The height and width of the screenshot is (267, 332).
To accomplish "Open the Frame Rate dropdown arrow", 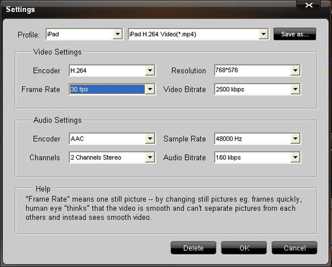I will click(150, 89).
